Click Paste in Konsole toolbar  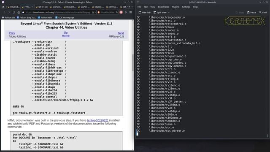click(251, 12)
